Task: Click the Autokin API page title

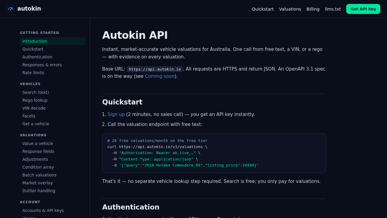Action: point(135,35)
